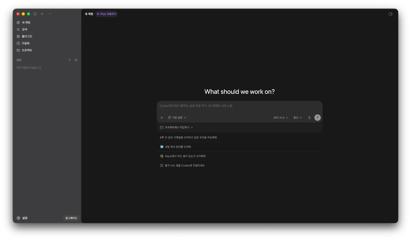411x240 pixels.
Task: Filter chats using the filter icon
Action: [70, 60]
